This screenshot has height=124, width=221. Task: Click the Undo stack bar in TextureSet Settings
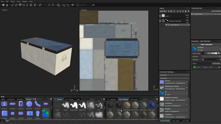pyautogui.click(x=174, y=75)
